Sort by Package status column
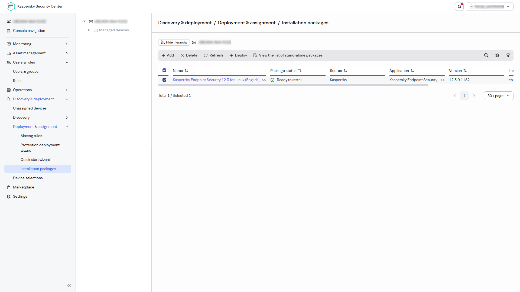Image resolution: width=520 pixels, height=292 pixels. point(286,71)
